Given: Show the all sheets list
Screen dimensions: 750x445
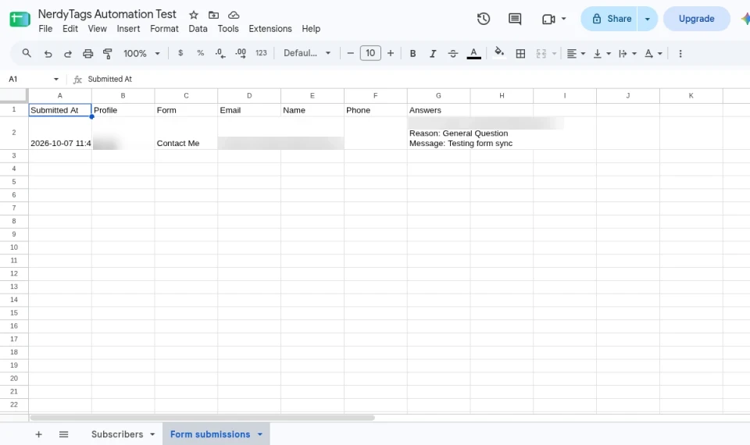Looking at the screenshot, I should click(x=63, y=434).
